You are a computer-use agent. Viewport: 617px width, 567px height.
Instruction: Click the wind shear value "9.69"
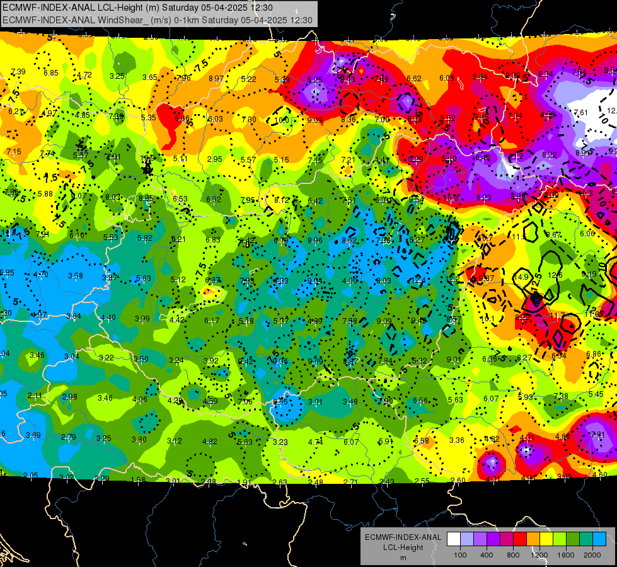click(x=316, y=361)
